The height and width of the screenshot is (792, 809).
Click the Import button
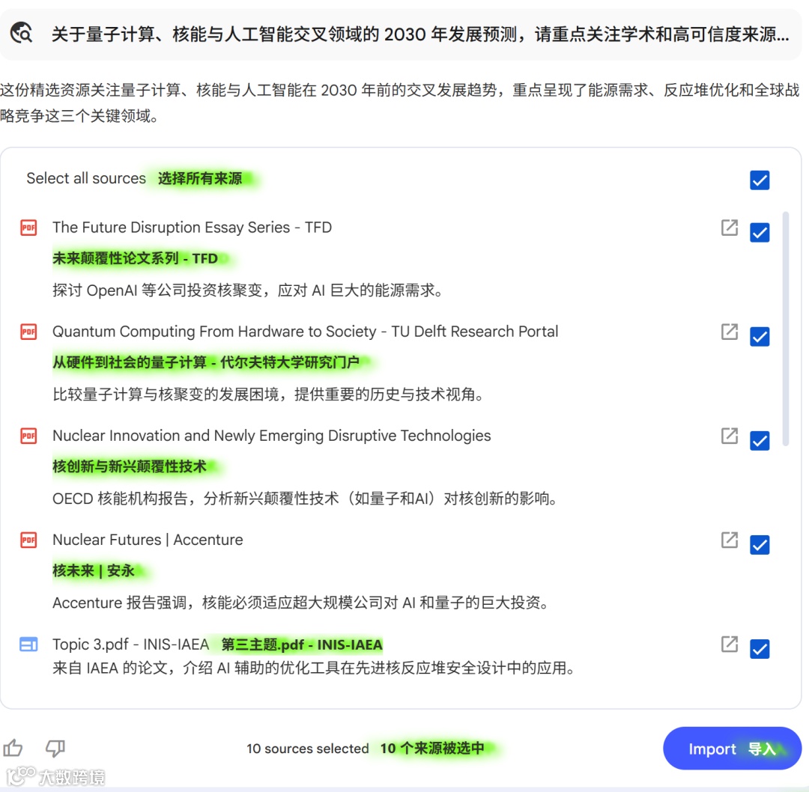tap(732, 748)
